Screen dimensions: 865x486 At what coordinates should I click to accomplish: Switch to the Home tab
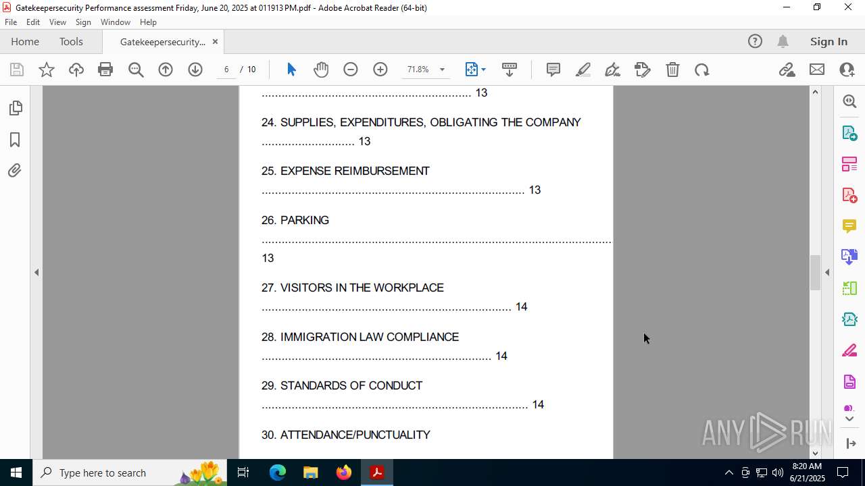[25, 42]
